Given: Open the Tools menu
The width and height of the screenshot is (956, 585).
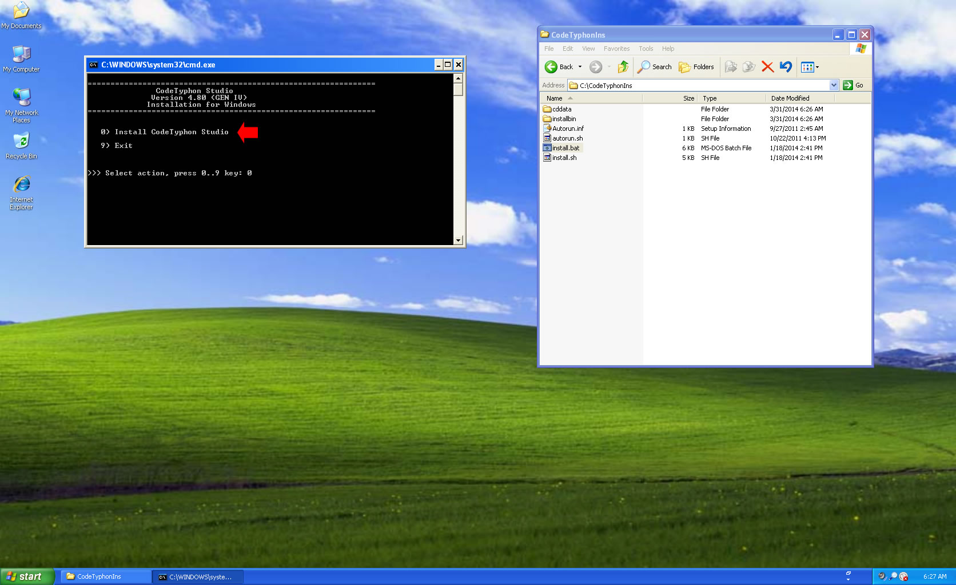Looking at the screenshot, I should coord(646,49).
